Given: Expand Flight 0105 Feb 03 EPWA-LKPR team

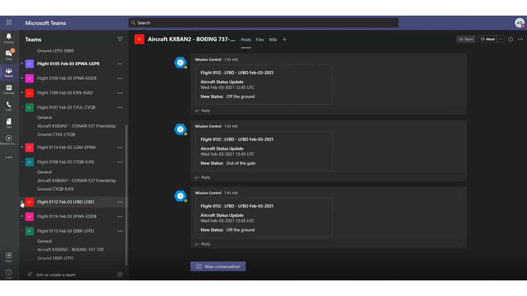Looking at the screenshot, I should (x=22, y=64).
